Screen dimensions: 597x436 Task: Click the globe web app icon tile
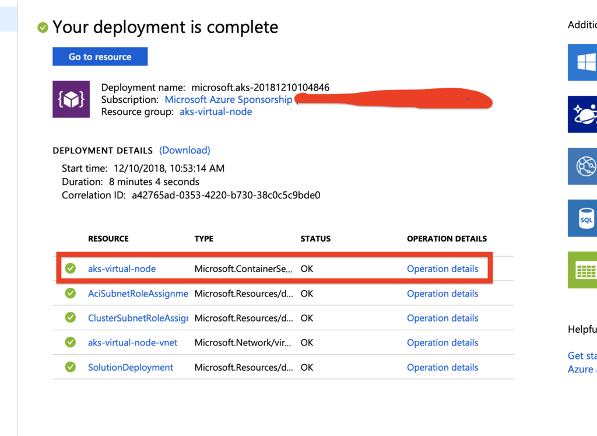point(583,166)
